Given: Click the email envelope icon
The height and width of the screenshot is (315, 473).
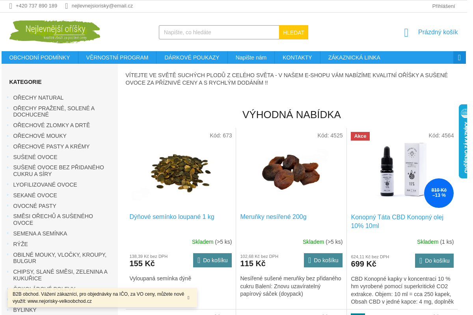Looking at the screenshot, I should (67, 6).
